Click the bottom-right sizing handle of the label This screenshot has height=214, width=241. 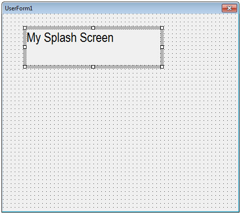tap(162, 67)
